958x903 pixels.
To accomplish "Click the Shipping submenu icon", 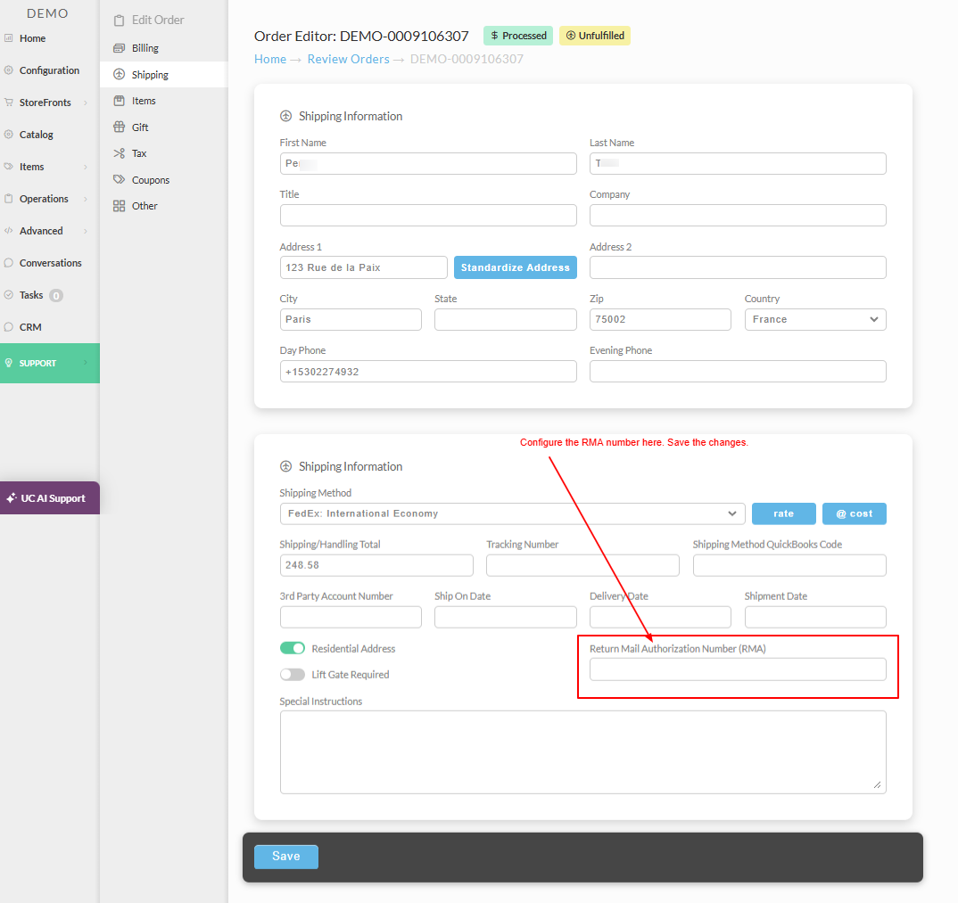I will [x=120, y=75].
